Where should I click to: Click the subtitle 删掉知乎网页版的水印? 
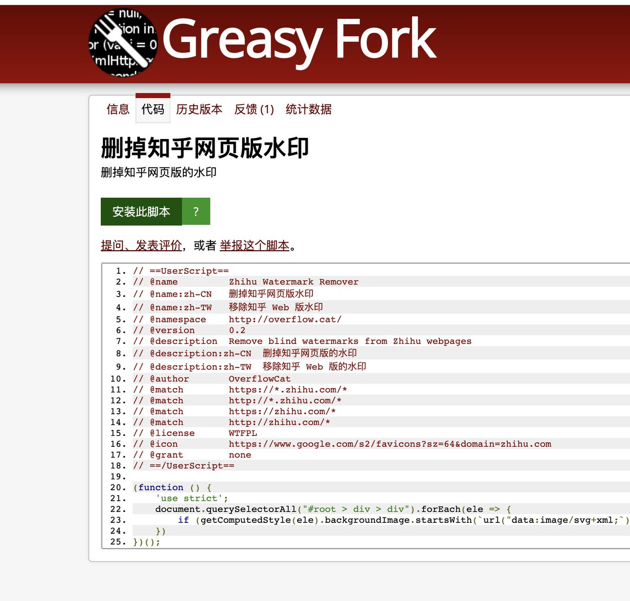click(x=159, y=172)
